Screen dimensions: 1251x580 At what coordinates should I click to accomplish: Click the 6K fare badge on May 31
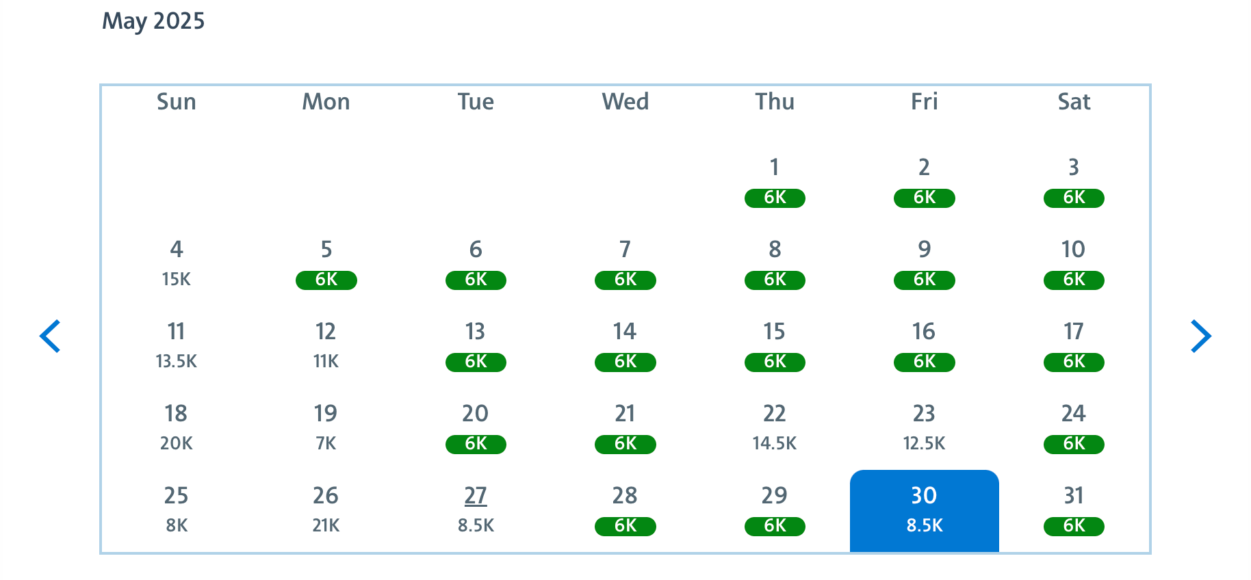(x=1073, y=526)
